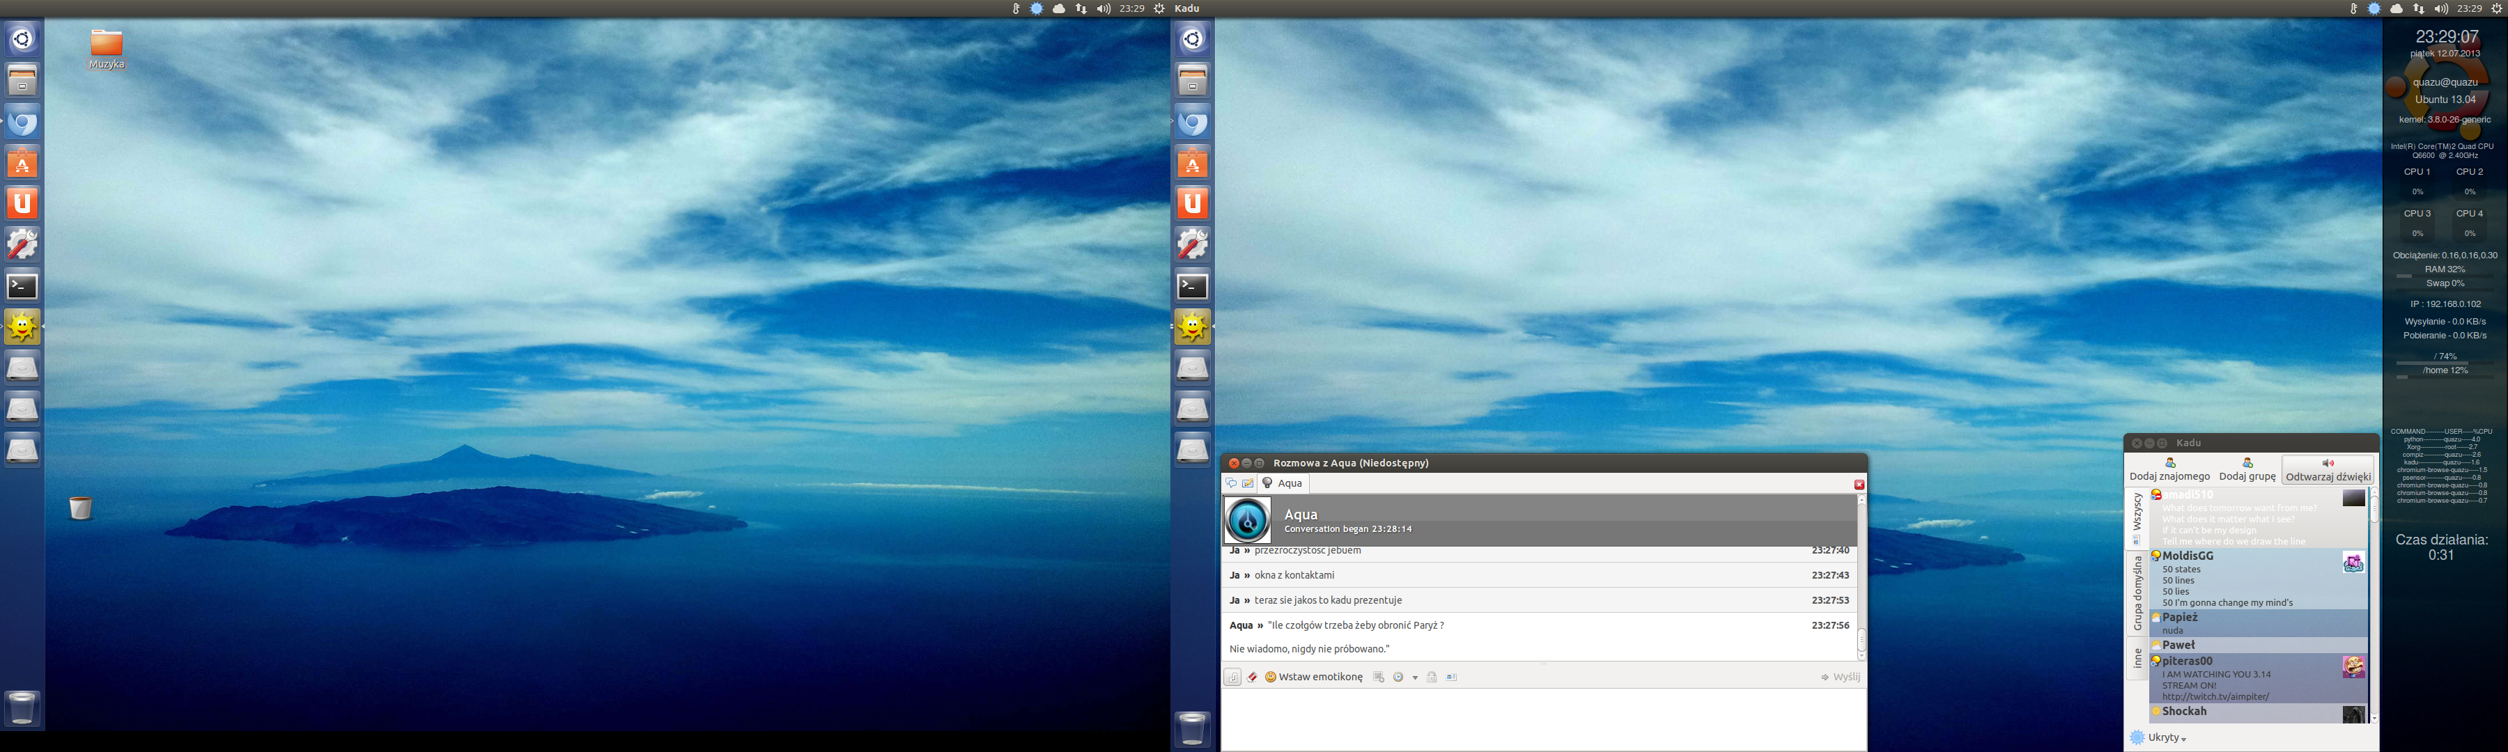This screenshot has width=2508, height=752.
Task: Click the chat messages vertical scrollbar handle
Action: coord(1861,640)
